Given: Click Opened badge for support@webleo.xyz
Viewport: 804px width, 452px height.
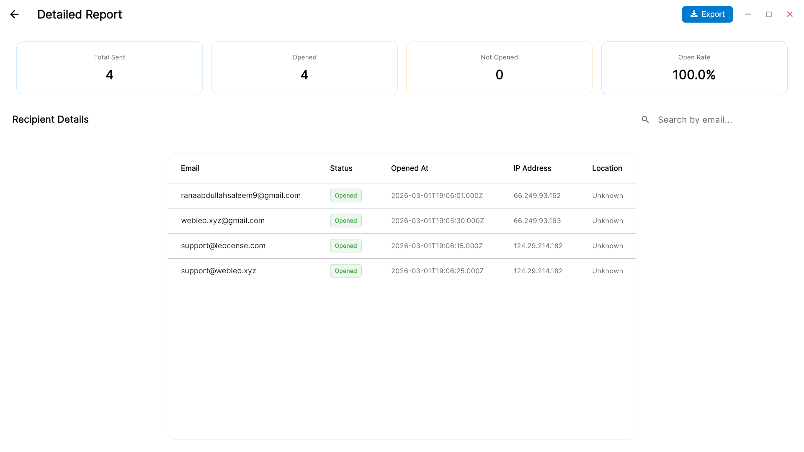Looking at the screenshot, I should [x=346, y=271].
